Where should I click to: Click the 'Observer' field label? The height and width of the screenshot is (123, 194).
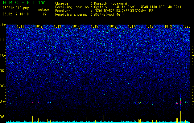coord(63,3)
